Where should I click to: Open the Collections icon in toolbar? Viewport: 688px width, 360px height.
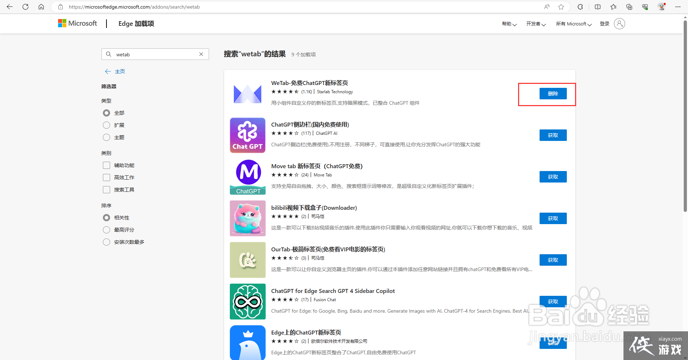pos(629,7)
